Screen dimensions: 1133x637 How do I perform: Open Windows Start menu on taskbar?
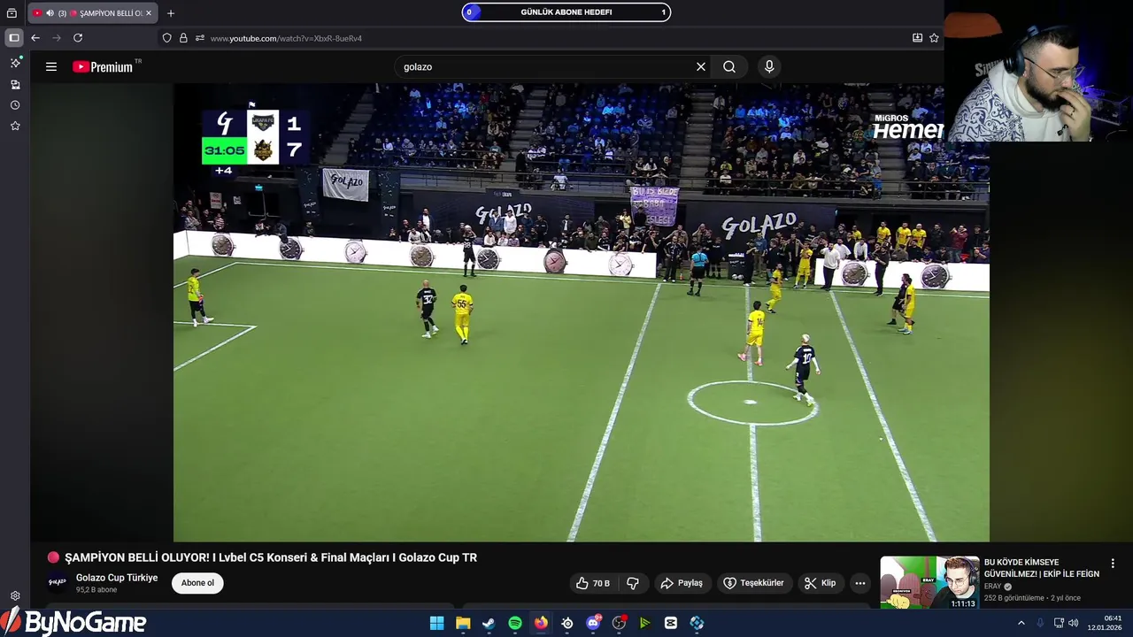coord(436,623)
